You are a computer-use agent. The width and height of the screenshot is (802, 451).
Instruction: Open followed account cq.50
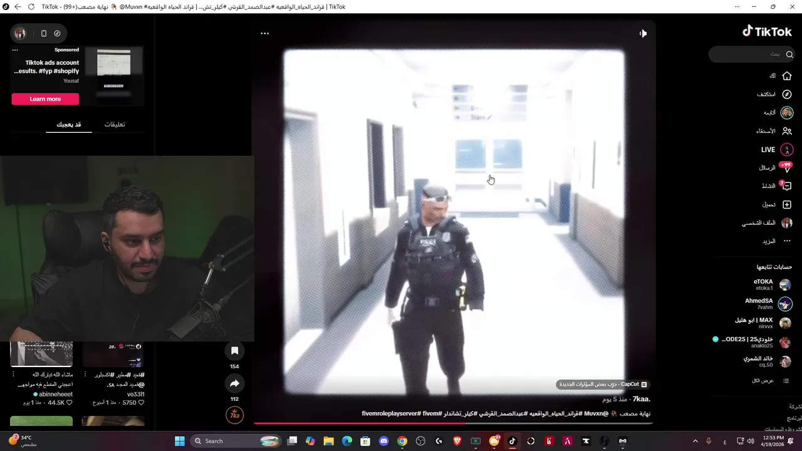(x=767, y=361)
